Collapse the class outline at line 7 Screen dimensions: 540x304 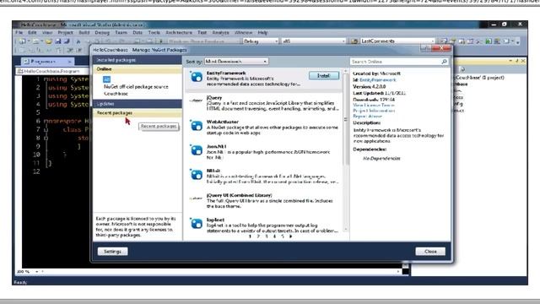[46, 129]
